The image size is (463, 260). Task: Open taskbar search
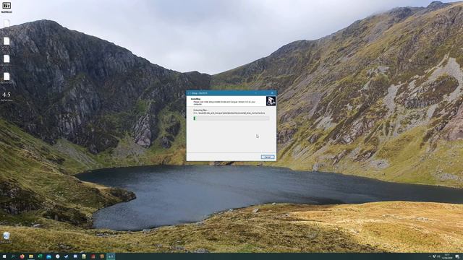coord(13,256)
